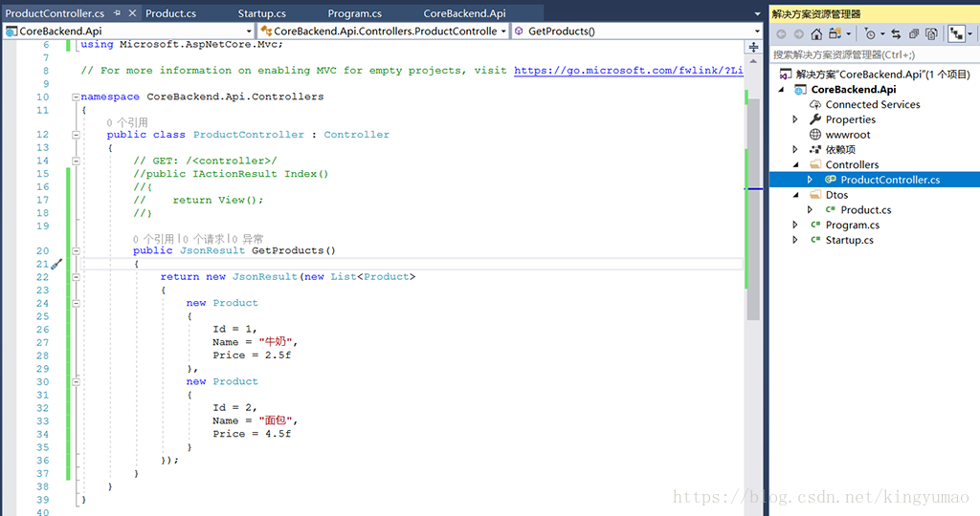Click the Controllers folder icon

(x=815, y=164)
